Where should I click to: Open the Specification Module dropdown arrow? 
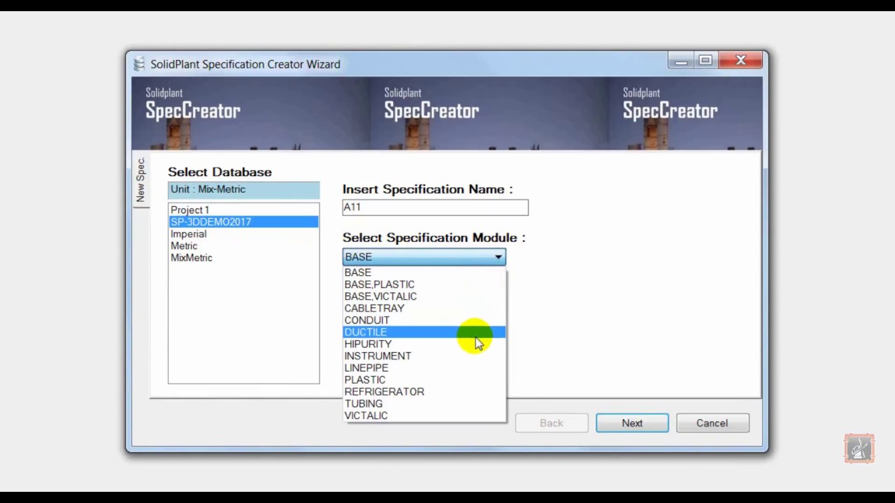tap(498, 257)
